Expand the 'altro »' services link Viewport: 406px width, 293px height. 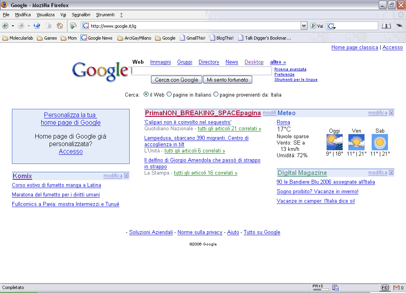(x=278, y=62)
